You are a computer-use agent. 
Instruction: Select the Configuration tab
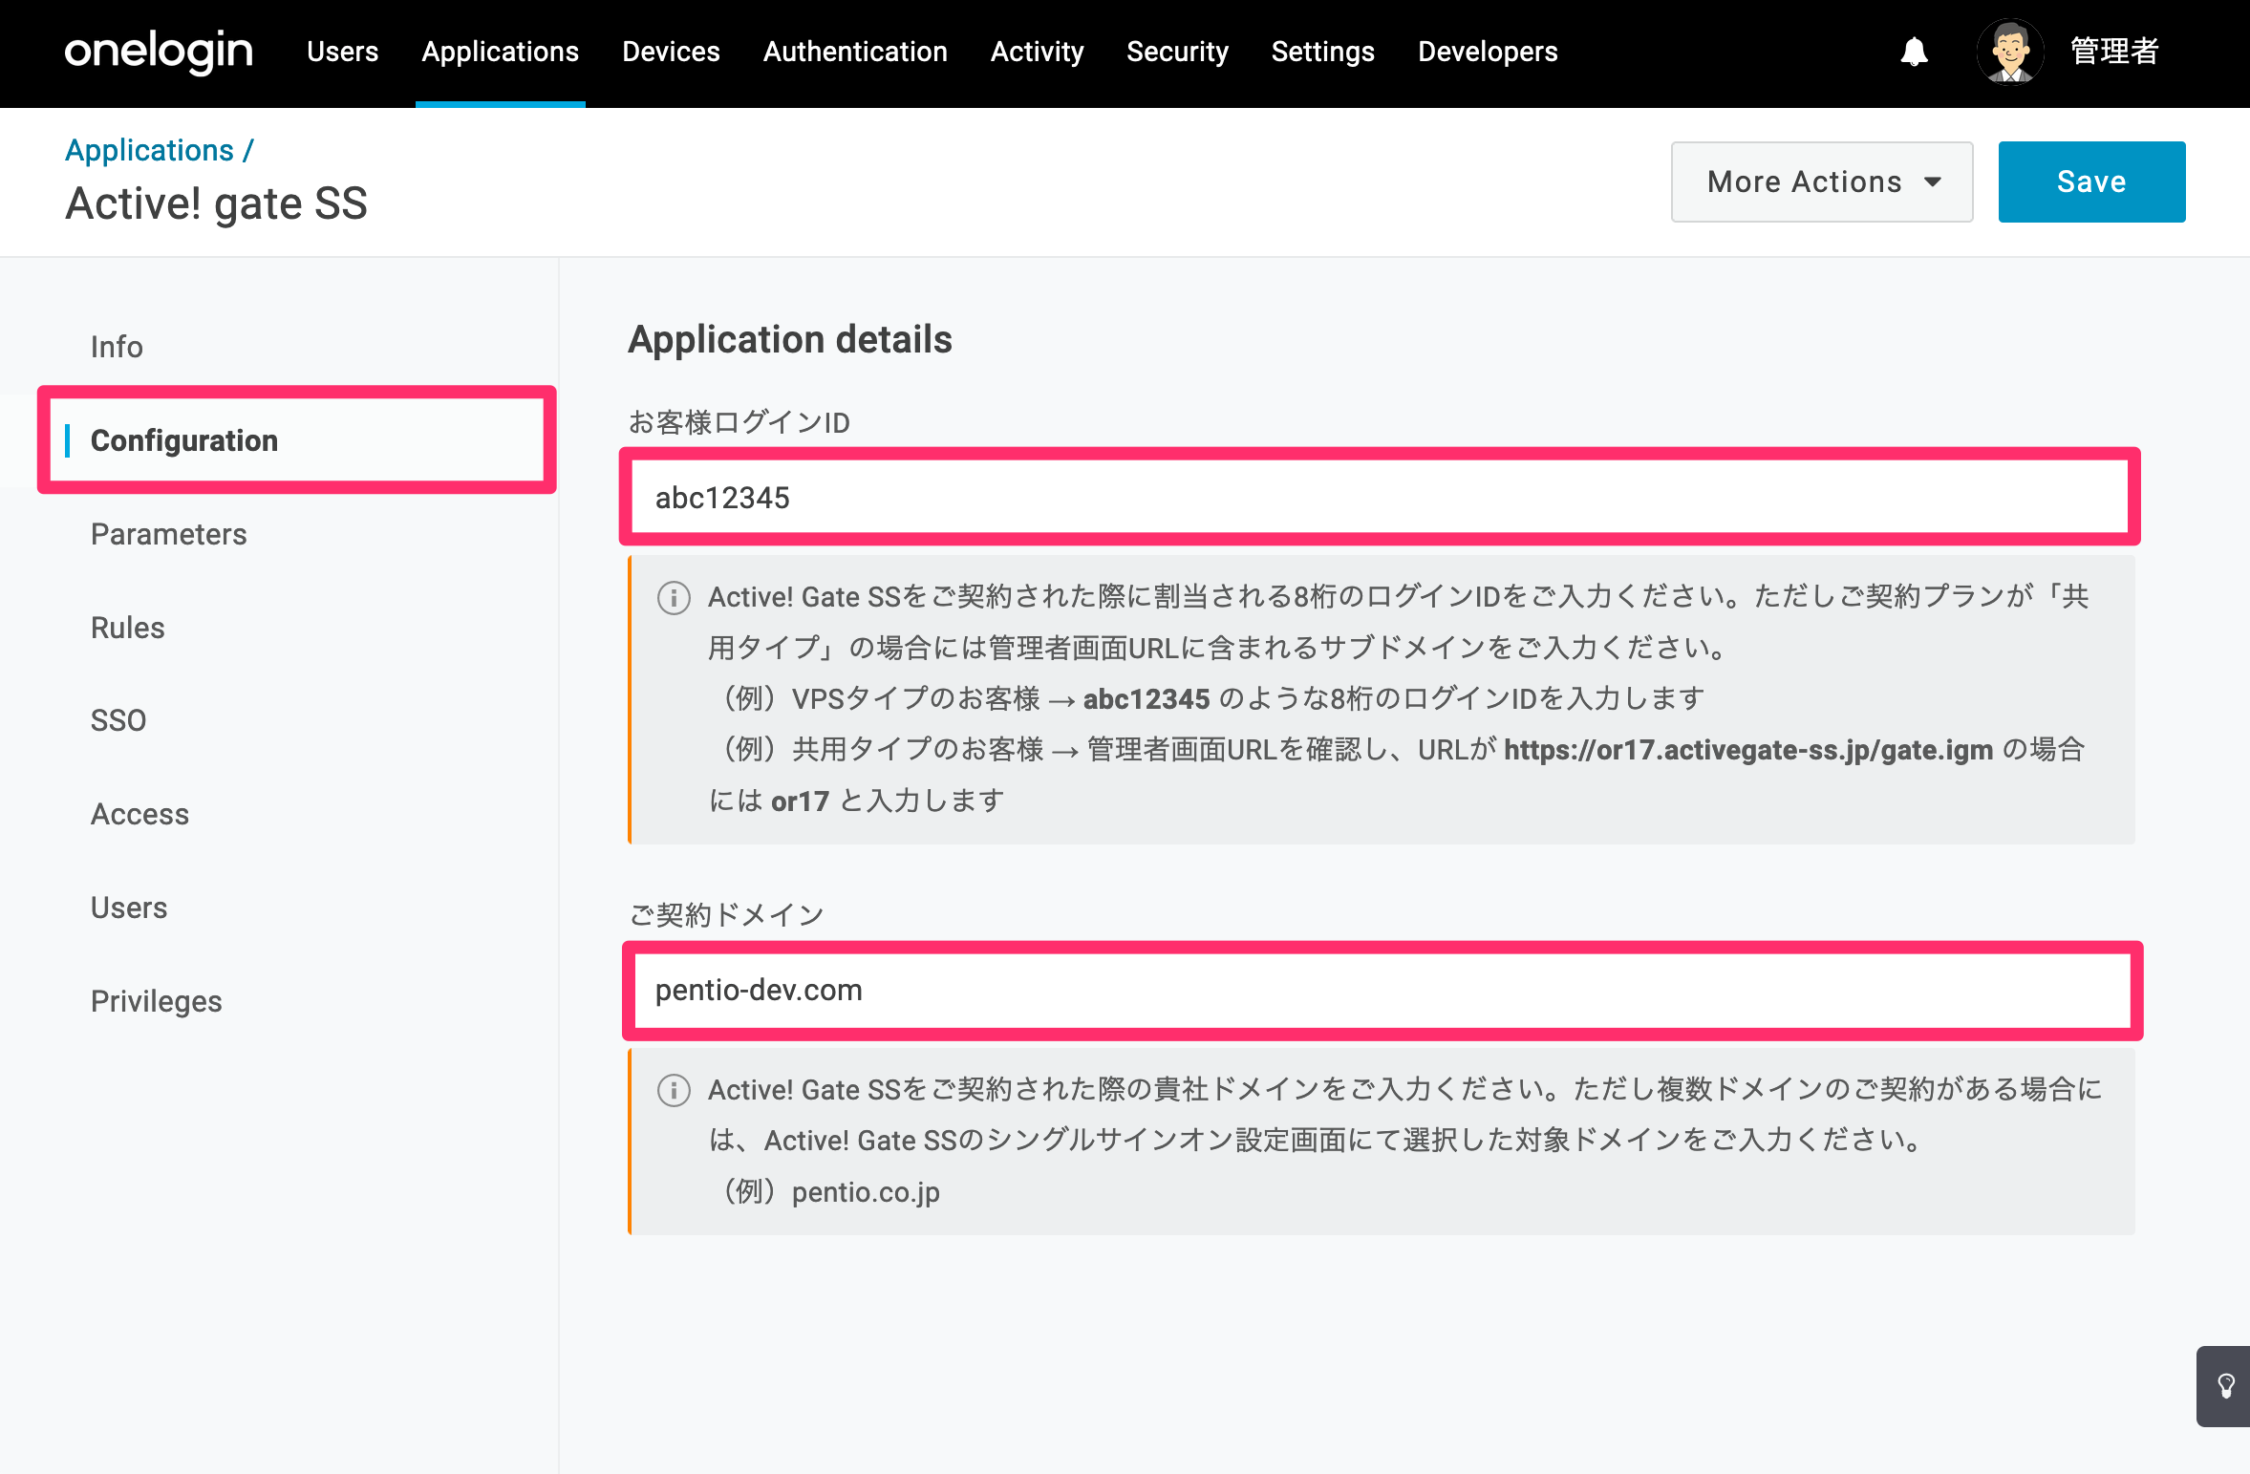tap(296, 440)
